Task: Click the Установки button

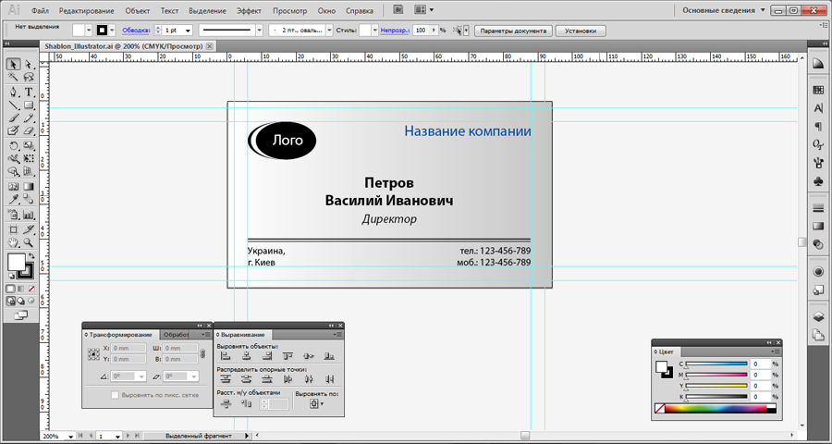Action: [581, 31]
